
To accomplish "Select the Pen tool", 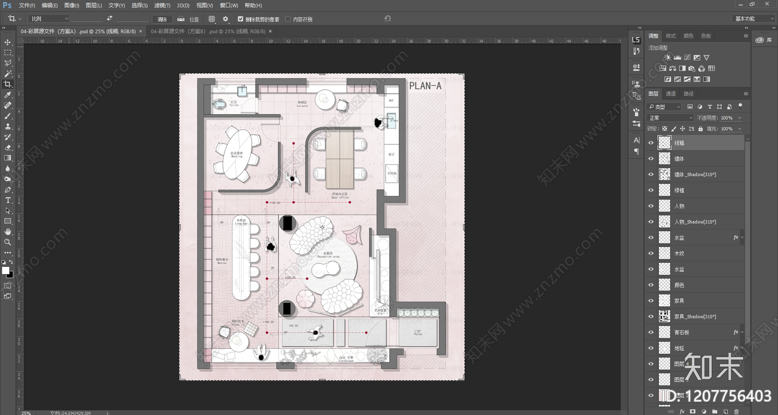I will point(8,190).
